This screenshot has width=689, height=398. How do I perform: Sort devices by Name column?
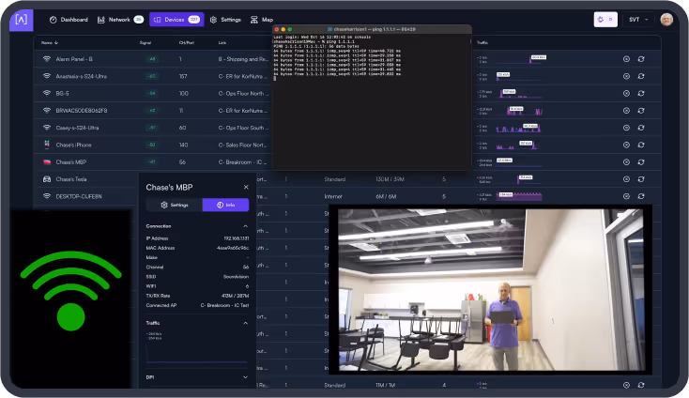[x=50, y=43]
